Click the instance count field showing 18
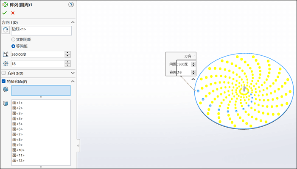297x169 pixels. pyautogui.click(x=38, y=64)
